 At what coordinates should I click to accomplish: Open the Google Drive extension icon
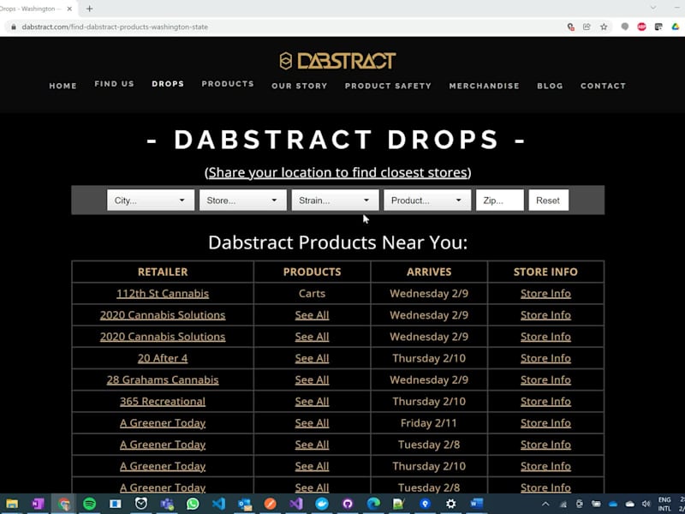click(676, 27)
